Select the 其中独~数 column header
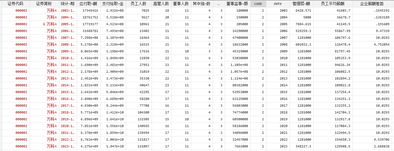The width and height of the screenshot is (394, 151). (x=201, y=4)
